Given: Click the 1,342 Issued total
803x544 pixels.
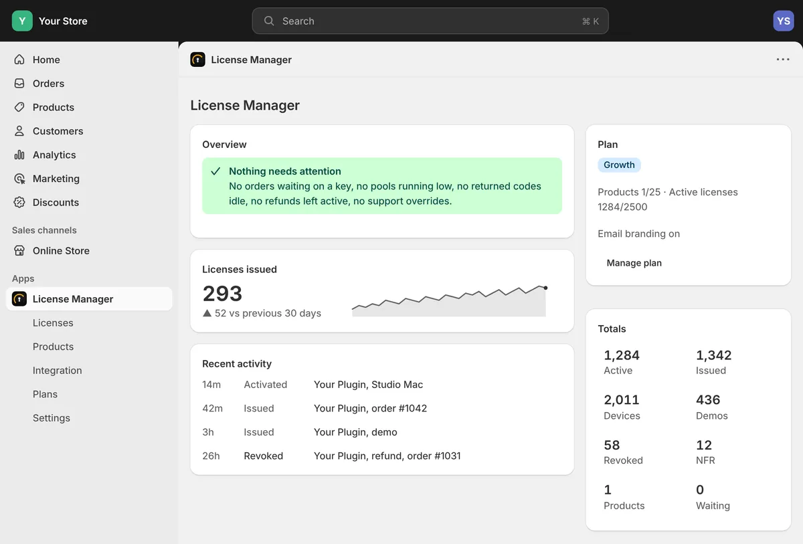Looking at the screenshot, I should click(x=714, y=362).
